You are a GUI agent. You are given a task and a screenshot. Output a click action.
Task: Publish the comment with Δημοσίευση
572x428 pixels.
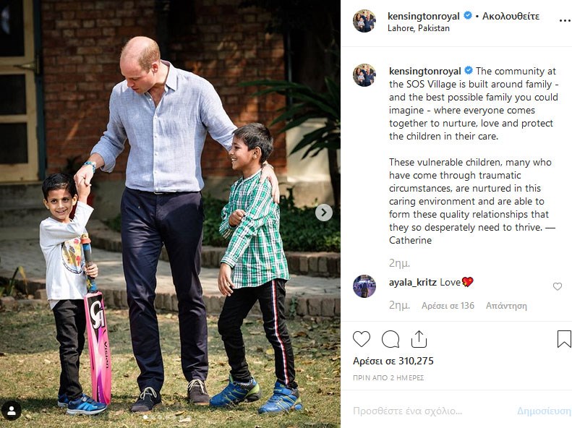point(544,411)
